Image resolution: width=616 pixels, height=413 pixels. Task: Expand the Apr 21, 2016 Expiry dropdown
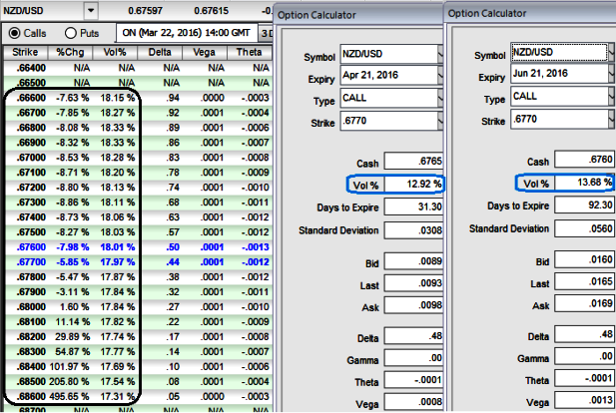(x=440, y=76)
